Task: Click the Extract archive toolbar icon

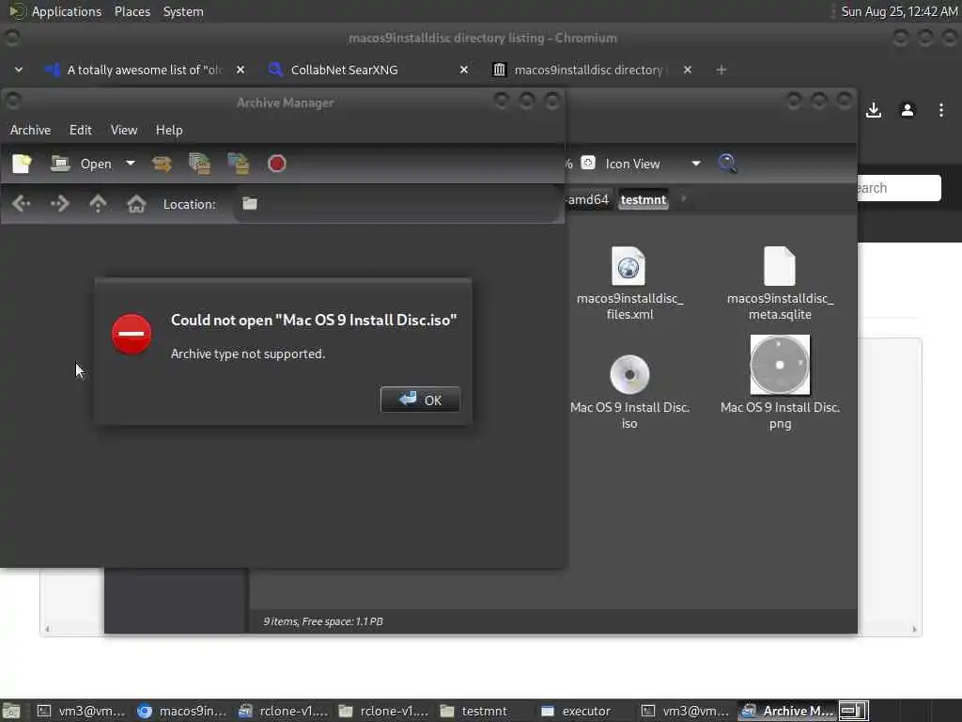Action: click(x=162, y=164)
